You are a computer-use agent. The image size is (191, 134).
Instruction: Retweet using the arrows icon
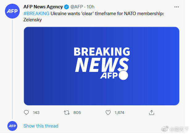pos(66,113)
